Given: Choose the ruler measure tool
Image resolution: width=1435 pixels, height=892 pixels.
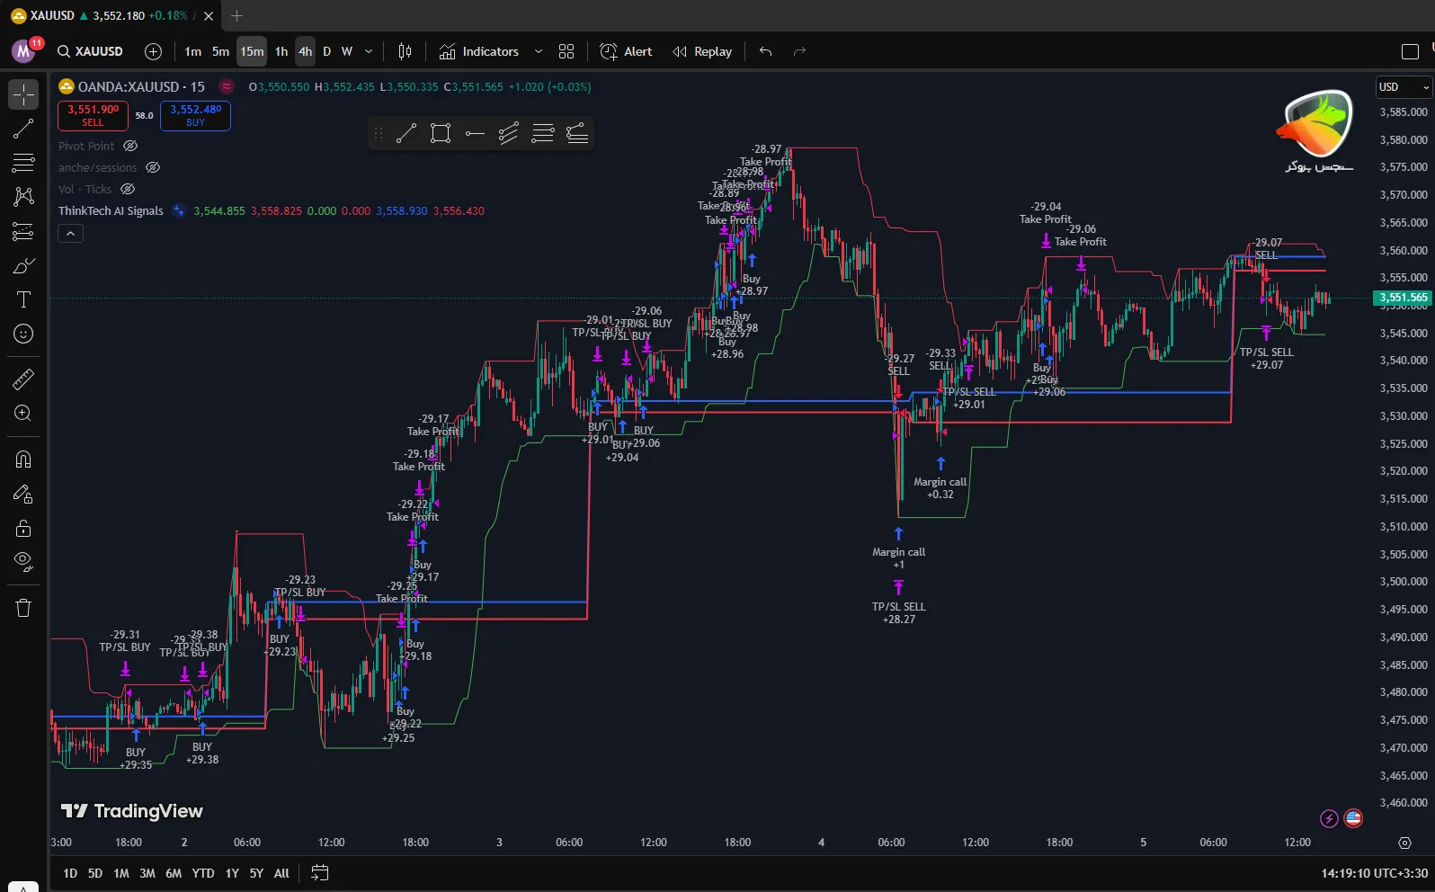Looking at the screenshot, I should tap(23, 379).
